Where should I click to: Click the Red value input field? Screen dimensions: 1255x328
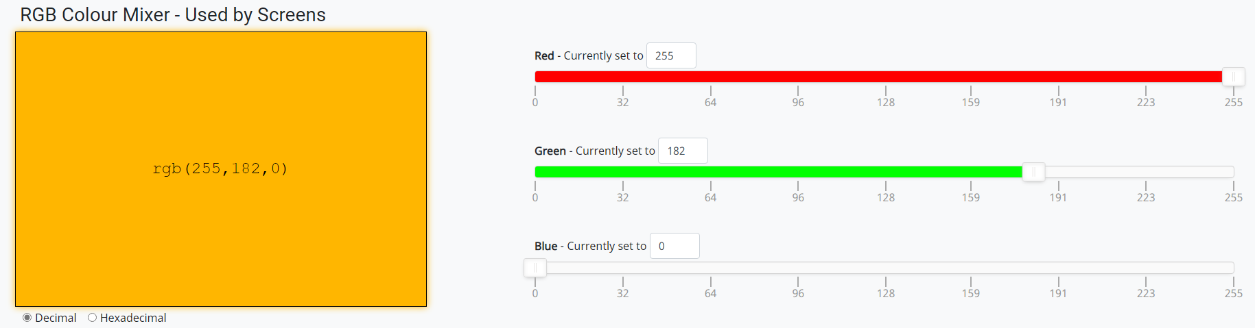pos(671,55)
